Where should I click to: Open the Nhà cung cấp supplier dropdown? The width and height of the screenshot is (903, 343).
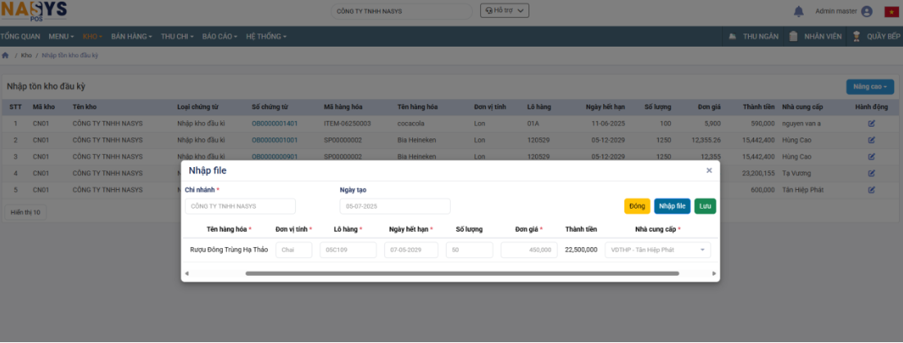pyautogui.click(x=657, y=250)
